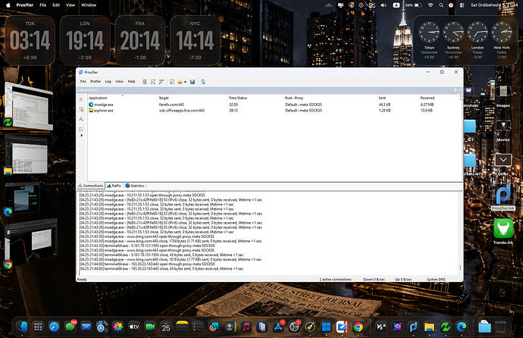
Task: Open Name Resolution toolbar icon
Action: pyautogui.click(x=161, y=82)
